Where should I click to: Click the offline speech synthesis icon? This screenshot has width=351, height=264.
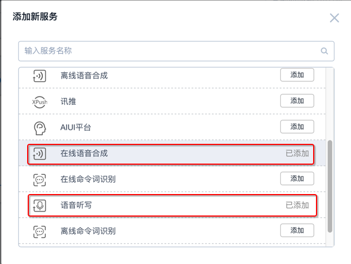click(39, 75)
